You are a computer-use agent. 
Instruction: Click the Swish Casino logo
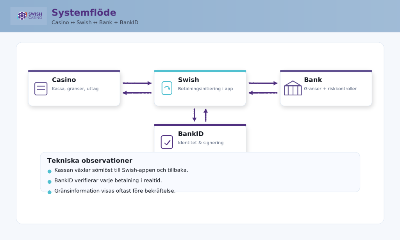click(29, 16)
